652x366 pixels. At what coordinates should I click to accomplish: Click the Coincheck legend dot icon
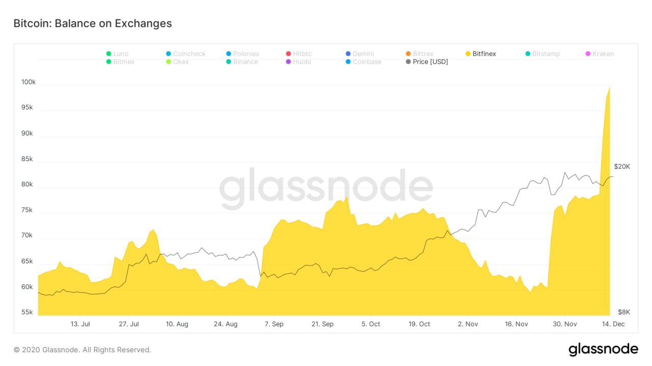[169, 53]
